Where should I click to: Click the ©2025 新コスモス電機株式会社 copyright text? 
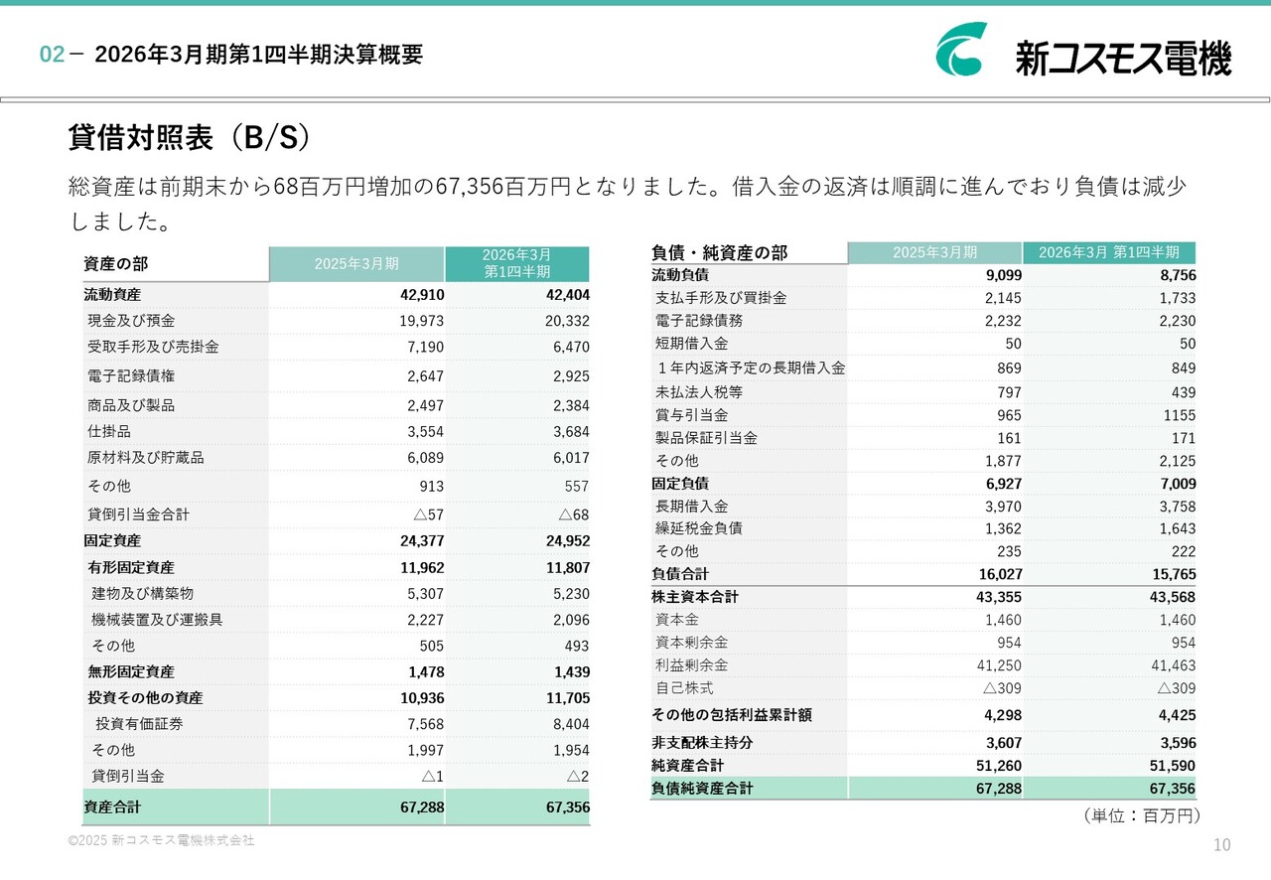[x=161, y=840]
